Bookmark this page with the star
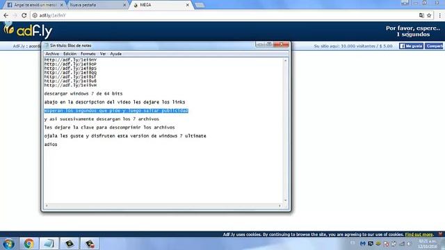The image size is (445, 250). pyautogui.click(x=429, y=15)
